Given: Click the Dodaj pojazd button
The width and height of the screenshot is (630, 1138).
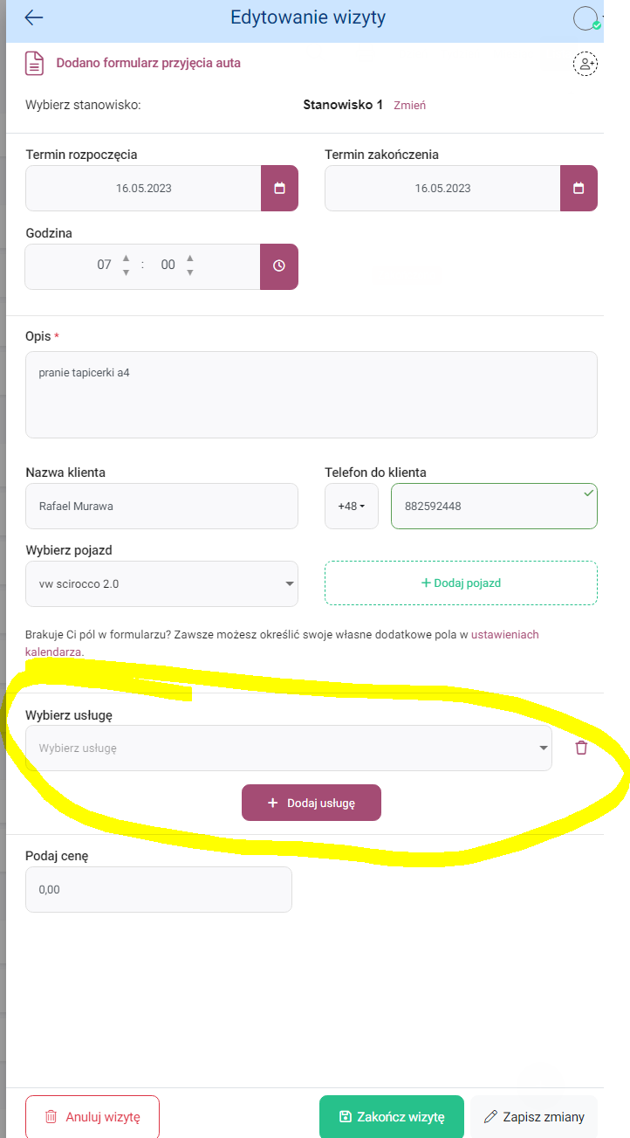Looking at the screenshot, I should pos(461,583).
